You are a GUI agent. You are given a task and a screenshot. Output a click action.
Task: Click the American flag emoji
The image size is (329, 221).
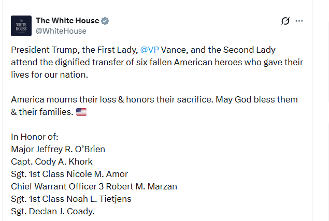tap(81, 112)
